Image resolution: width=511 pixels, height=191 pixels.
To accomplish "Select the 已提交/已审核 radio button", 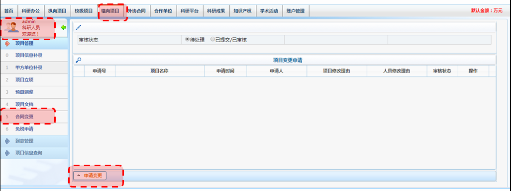I will [212, 39].
